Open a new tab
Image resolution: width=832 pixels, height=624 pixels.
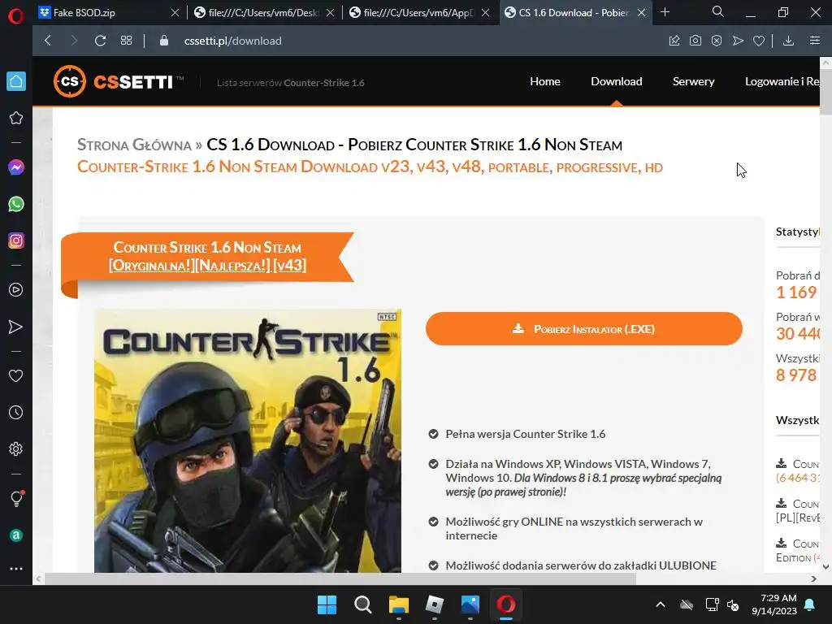coord(665,12)
